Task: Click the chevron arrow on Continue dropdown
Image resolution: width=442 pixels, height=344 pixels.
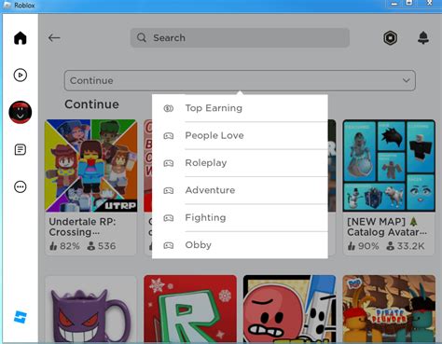Action: [406, 80]
